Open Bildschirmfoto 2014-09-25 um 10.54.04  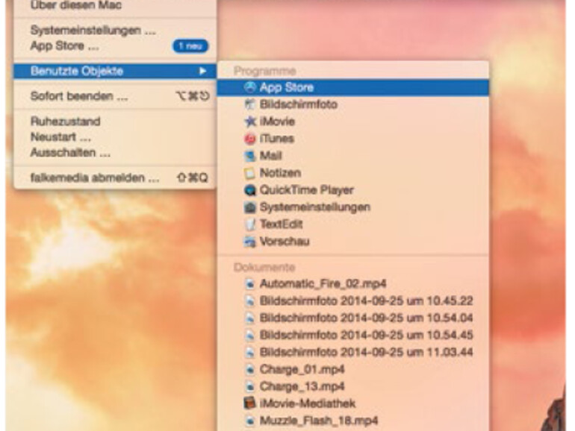(x=352, y=318)
